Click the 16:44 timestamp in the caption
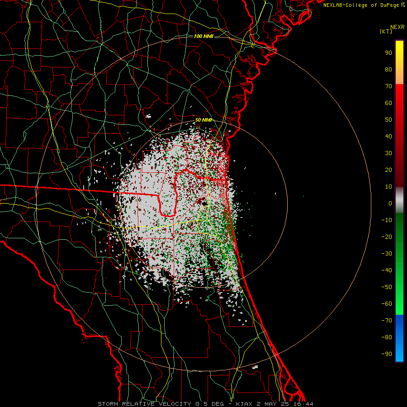Screen dimensions: 407x407 [x=304, y=404]
